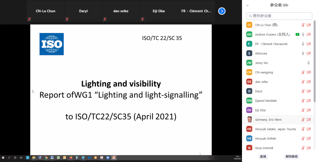The image size is (316, 162).
Task: Collapse participants panel using top-left chevron
Action: pos(247,5)
